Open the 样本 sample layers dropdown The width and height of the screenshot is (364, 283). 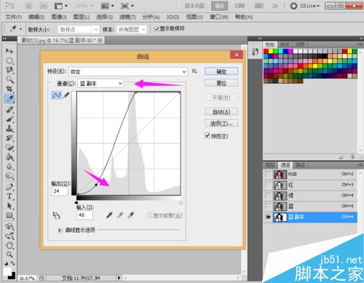tap(132, 30)
